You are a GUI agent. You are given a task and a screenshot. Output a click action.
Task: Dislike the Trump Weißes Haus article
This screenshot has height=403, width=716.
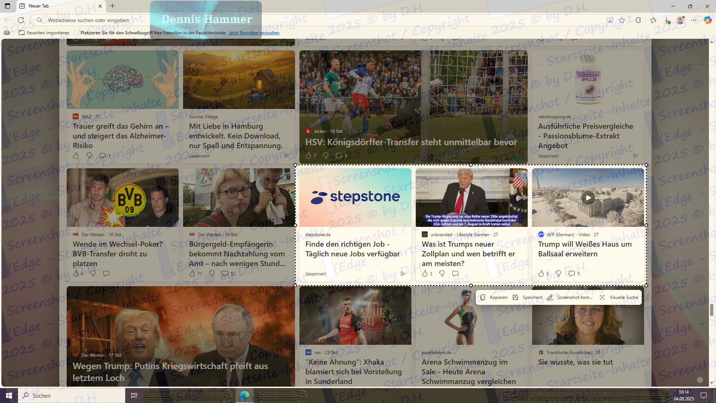tap(558, 274)
